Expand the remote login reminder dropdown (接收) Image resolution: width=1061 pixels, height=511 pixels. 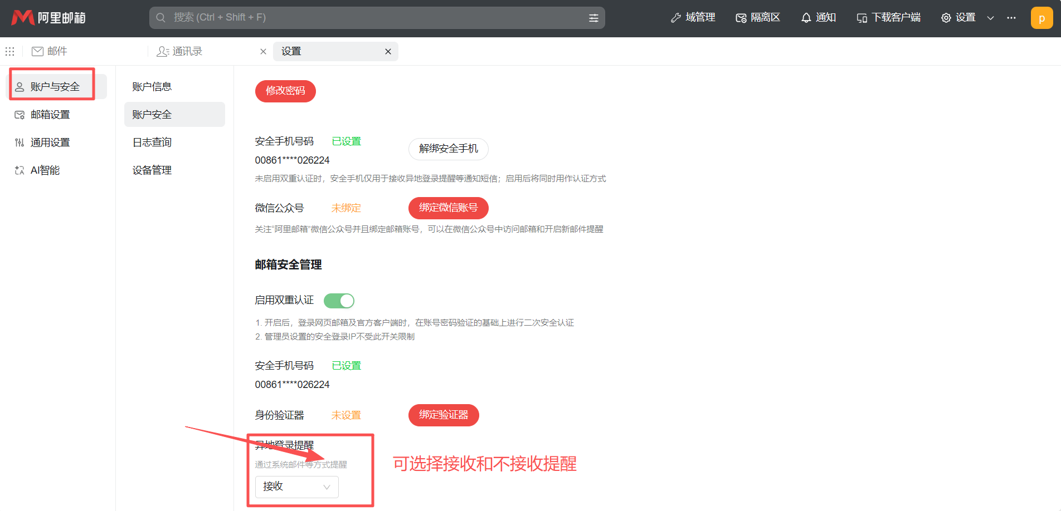pos(296,487)
